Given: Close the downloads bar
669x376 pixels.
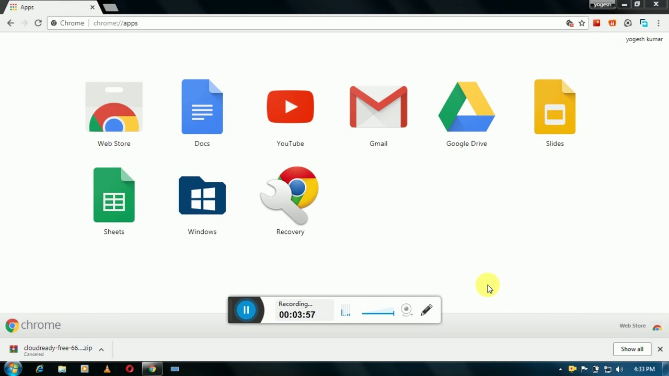Looking at the screenshot, I should coord(660,349).
